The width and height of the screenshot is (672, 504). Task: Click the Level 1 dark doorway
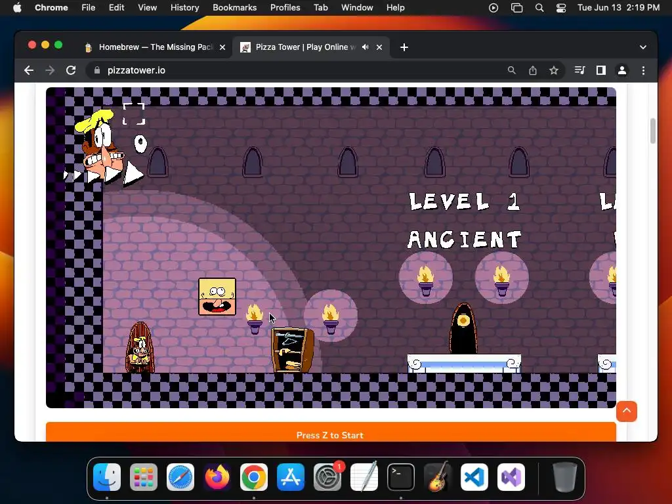(x=463, y=329)
